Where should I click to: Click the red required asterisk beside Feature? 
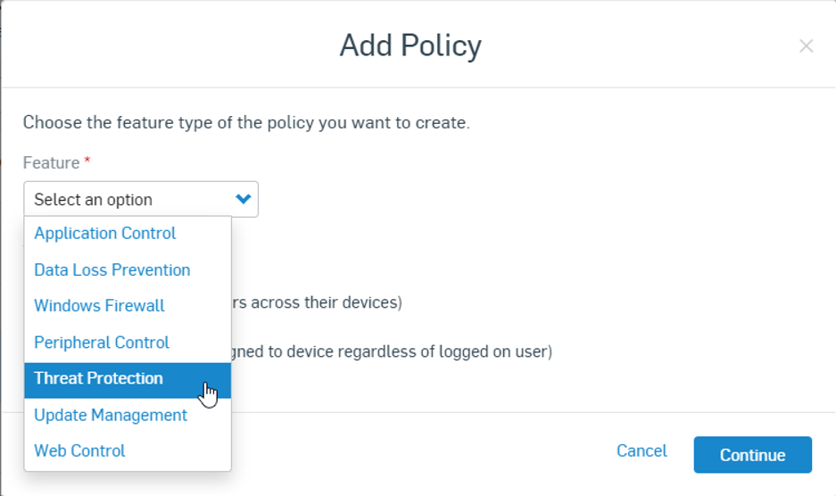pyautogui.click(x=87, y=162)
